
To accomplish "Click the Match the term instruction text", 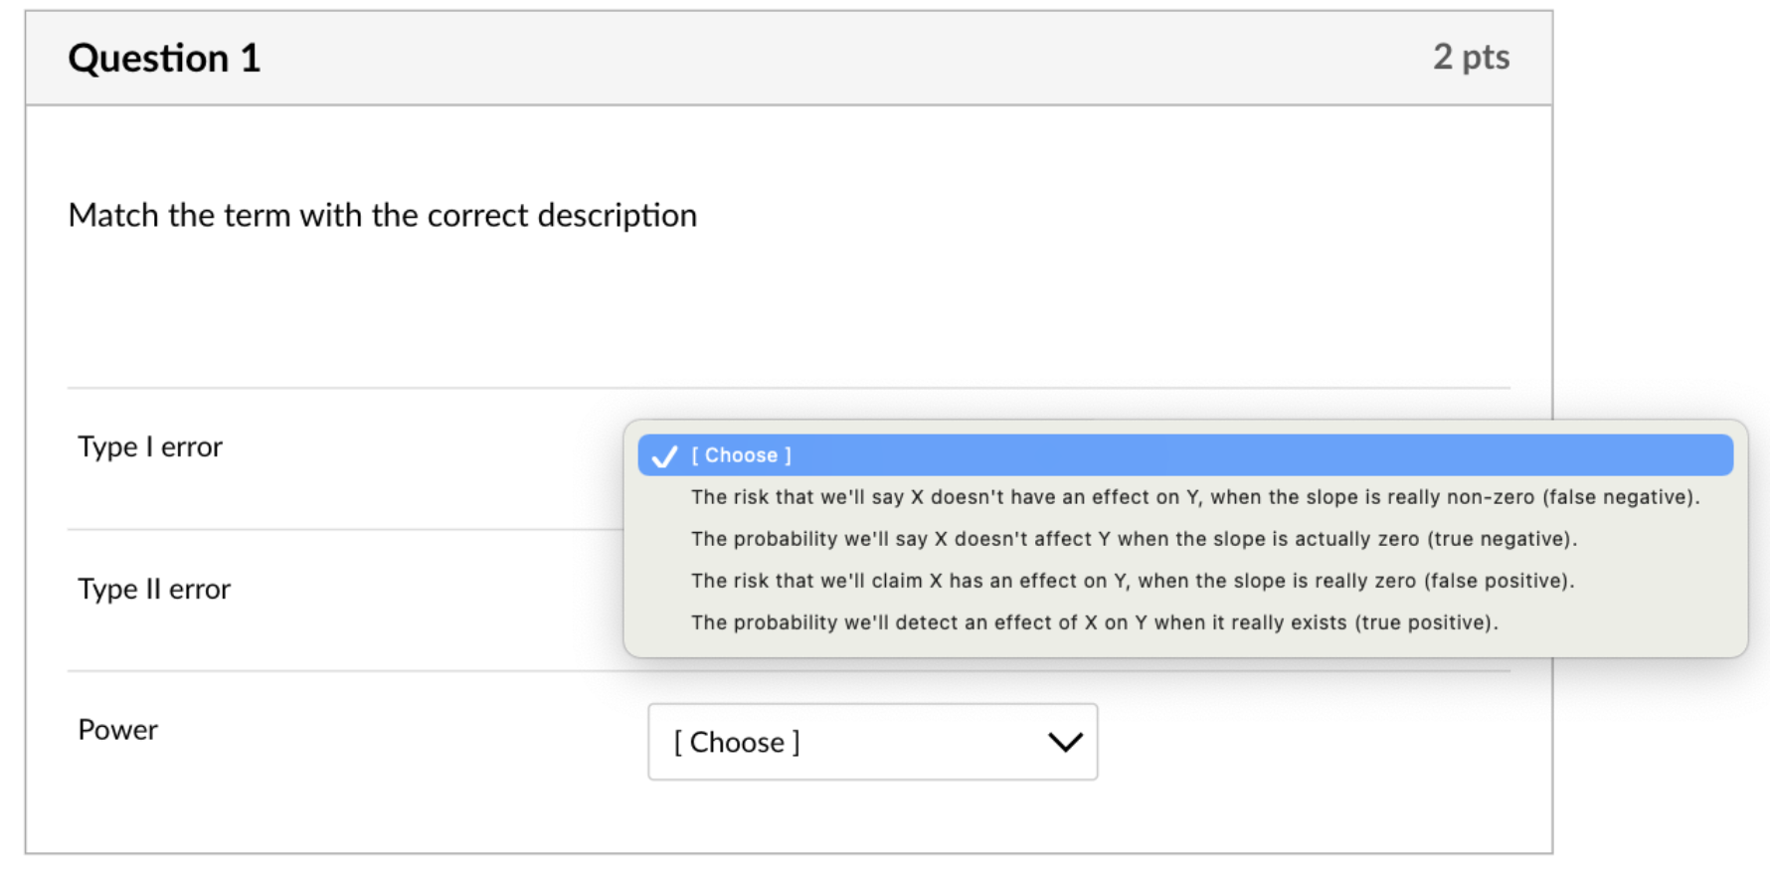I will 383,216.
